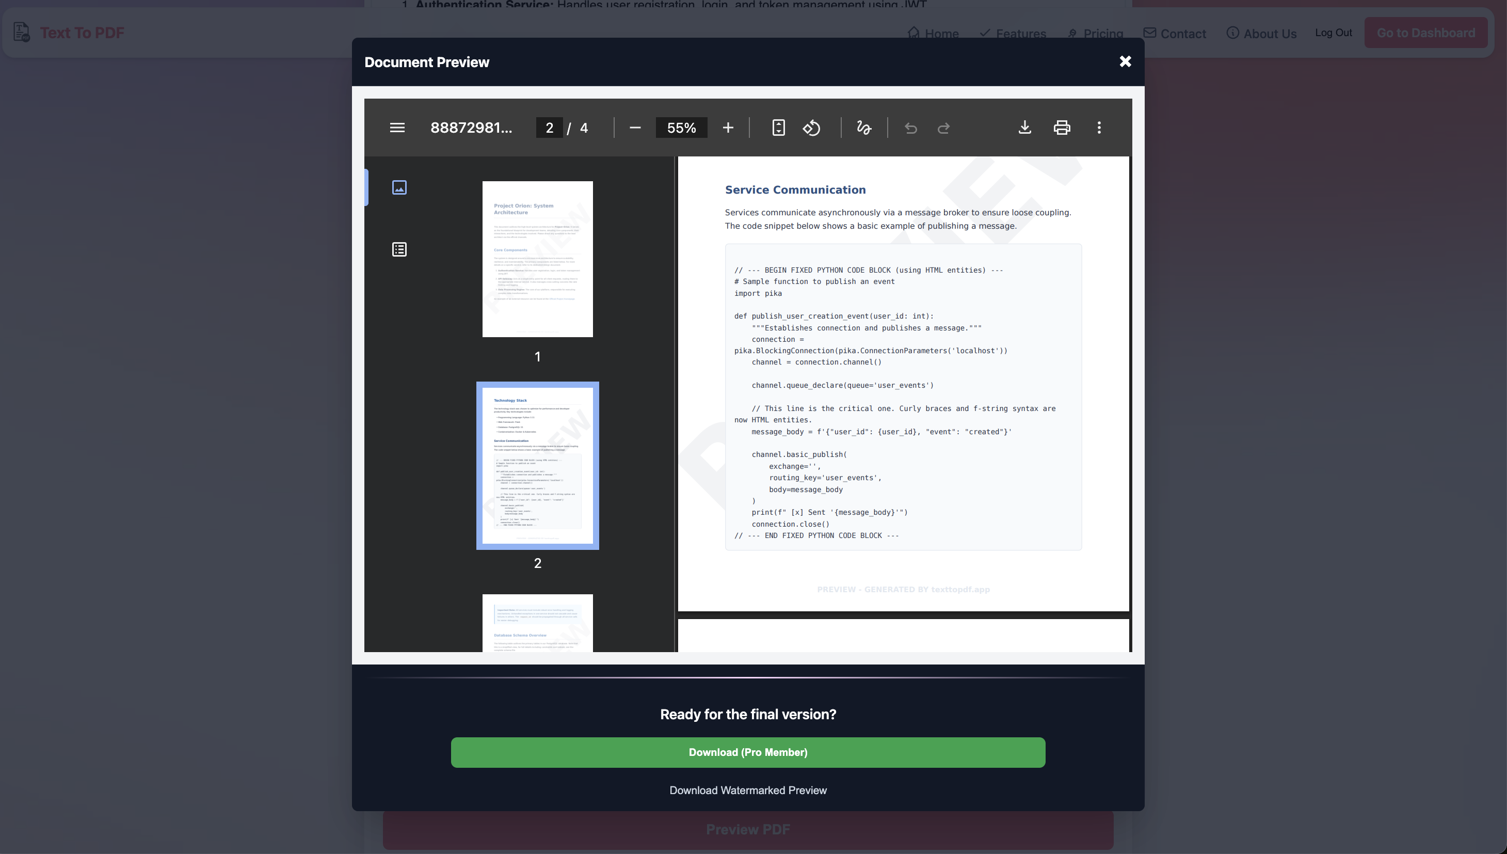
Task: Zoom out the PDF preview
Action: tap(635, 128)
